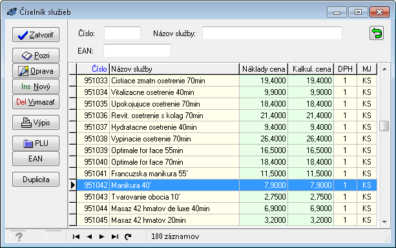Click the green return arrow icon
Screen dimensions: 396x248
point(377,34)
